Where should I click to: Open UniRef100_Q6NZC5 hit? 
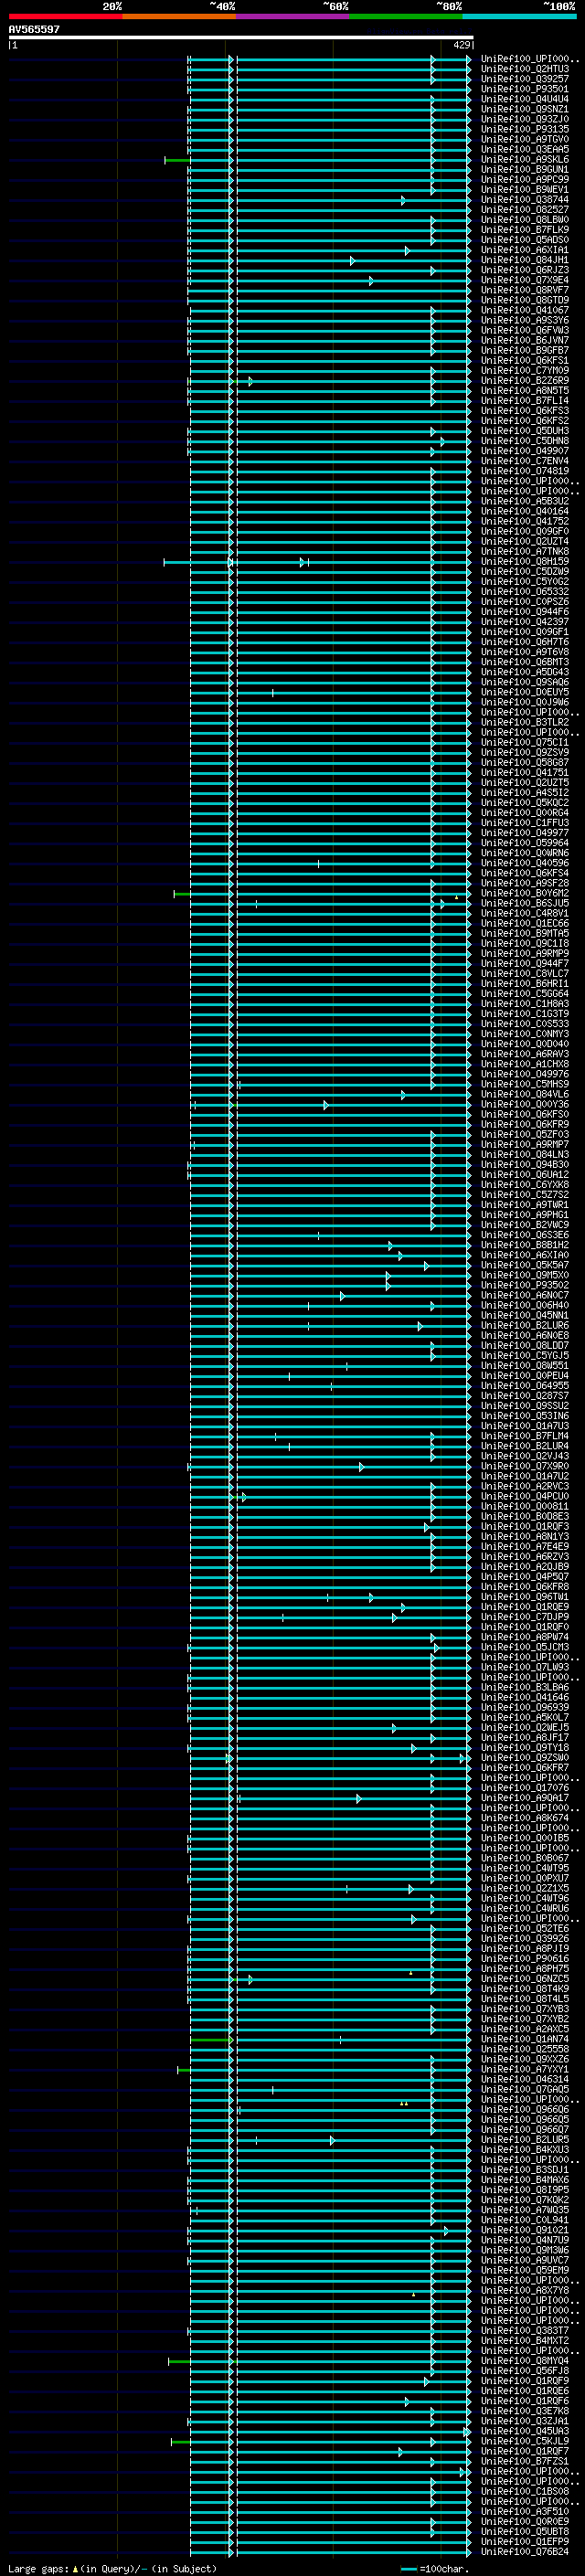(525, 1979)
